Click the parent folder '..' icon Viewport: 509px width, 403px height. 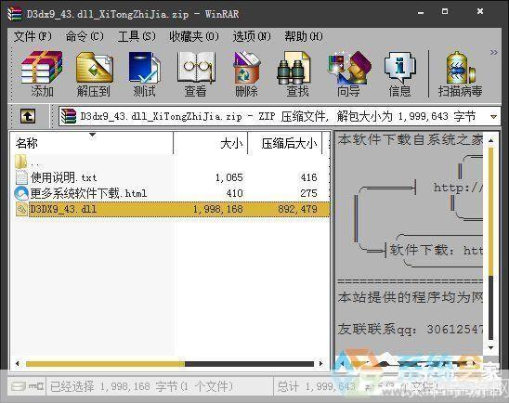[20, 162]
